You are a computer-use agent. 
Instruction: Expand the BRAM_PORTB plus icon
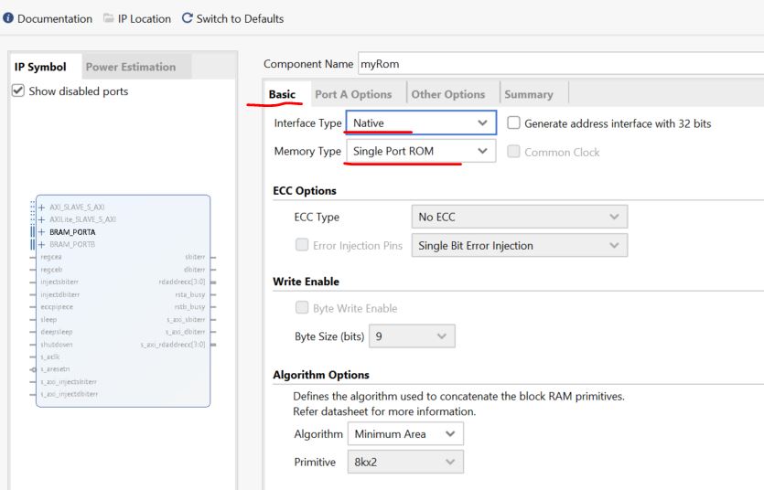coord(41,245)
